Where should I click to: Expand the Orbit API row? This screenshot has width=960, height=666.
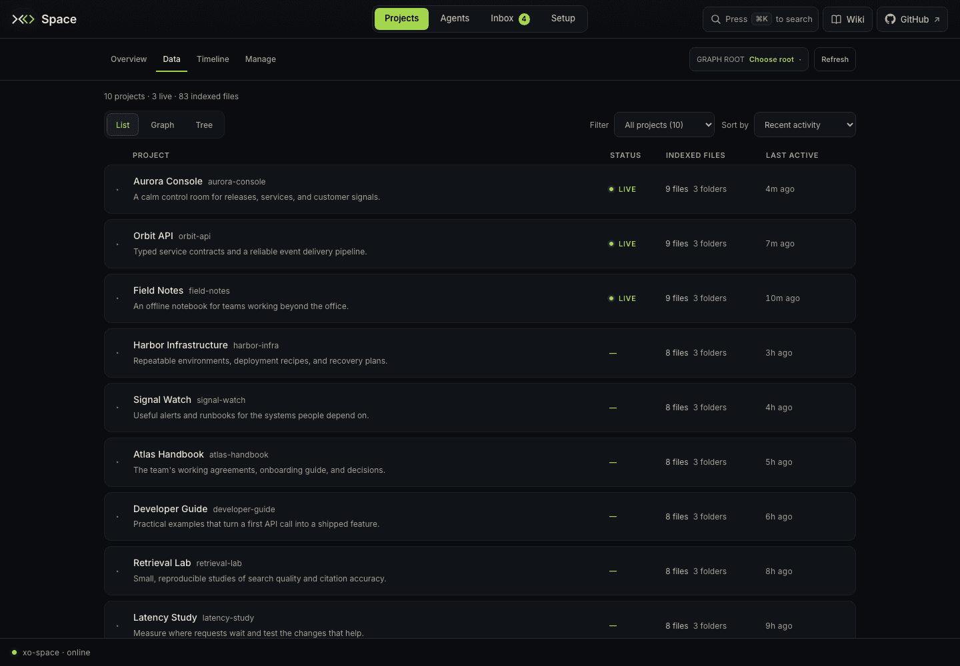tap(118, 244)
